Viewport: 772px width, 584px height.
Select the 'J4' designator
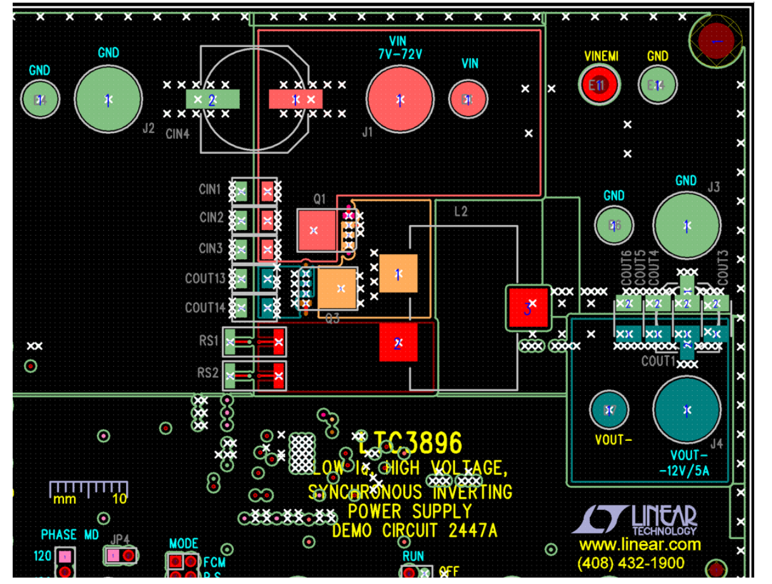(x=716, y=443)
